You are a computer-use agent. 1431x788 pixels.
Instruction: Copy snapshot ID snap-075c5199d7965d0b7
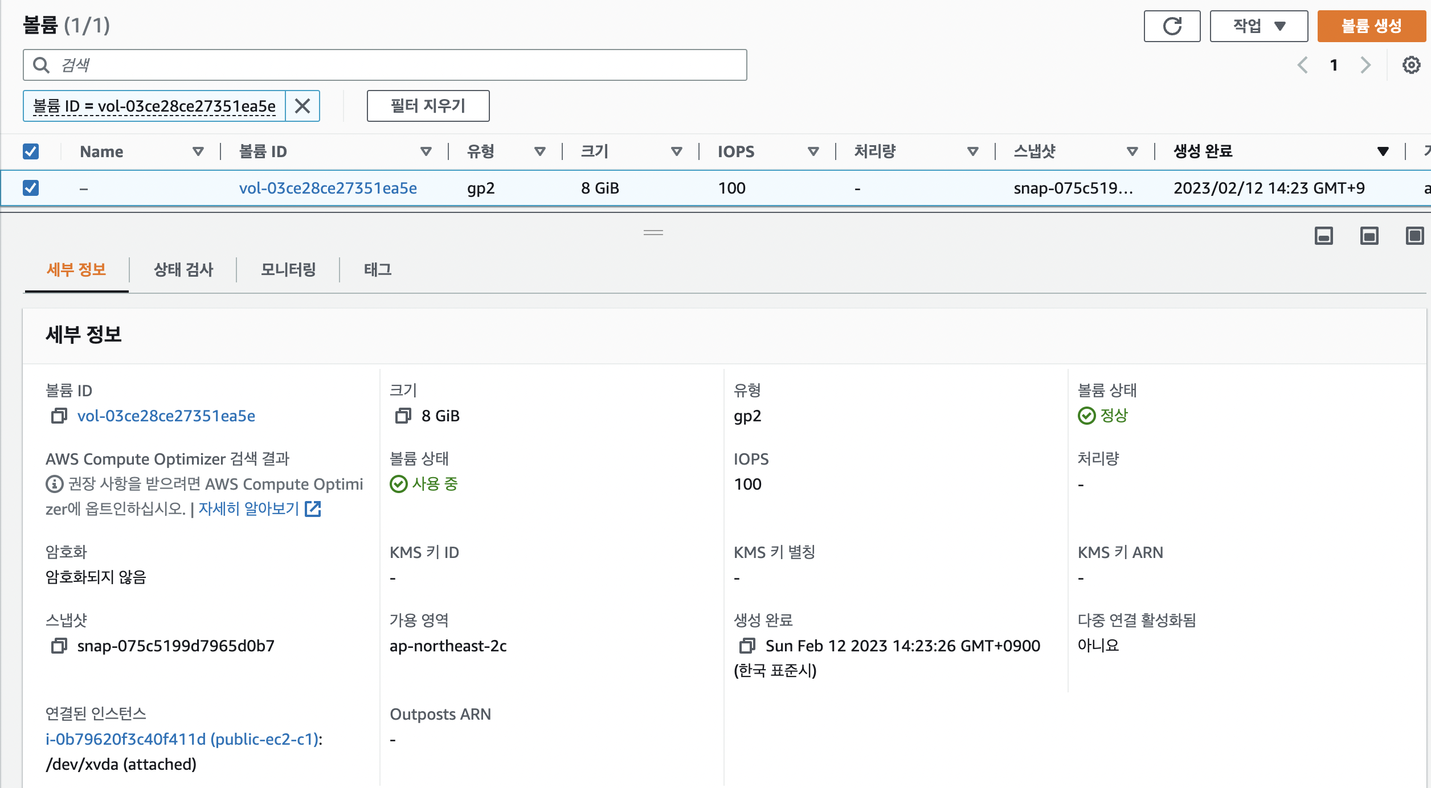(x=59, y=646)
